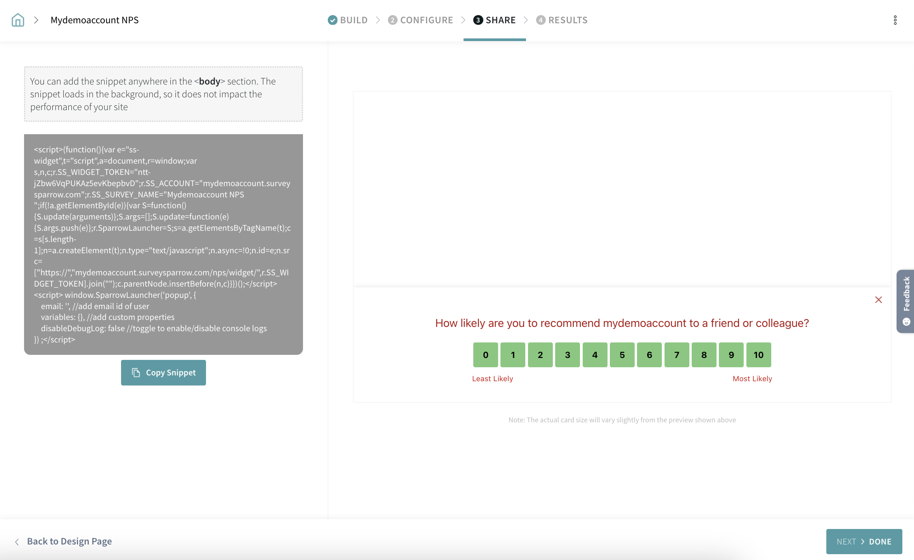This screenshot has width=914, height=560.
Task: Click Back to Design Page link
Action: pyautogui.click(x=69, y=541)
